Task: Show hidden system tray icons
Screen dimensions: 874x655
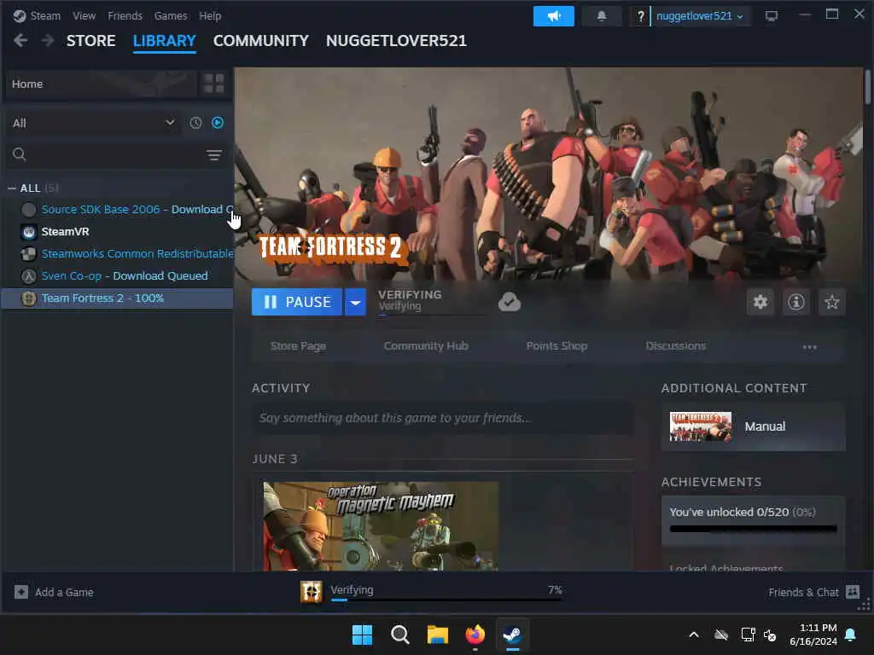Action: [694, 635]
